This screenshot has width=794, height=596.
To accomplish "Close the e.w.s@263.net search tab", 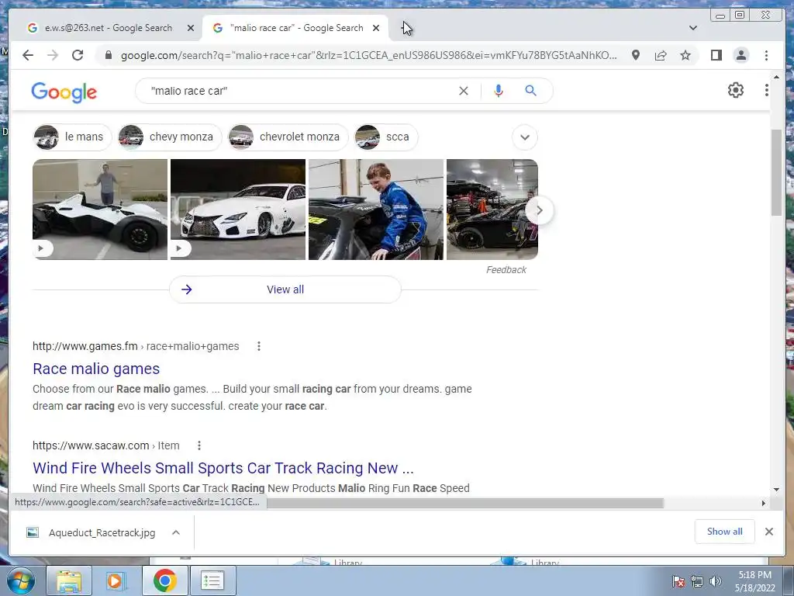I will (x=191, y=28).
